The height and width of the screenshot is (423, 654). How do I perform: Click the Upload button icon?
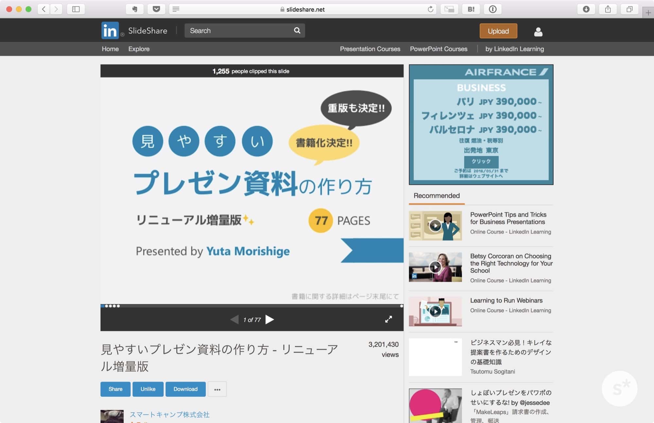(498, 30)
